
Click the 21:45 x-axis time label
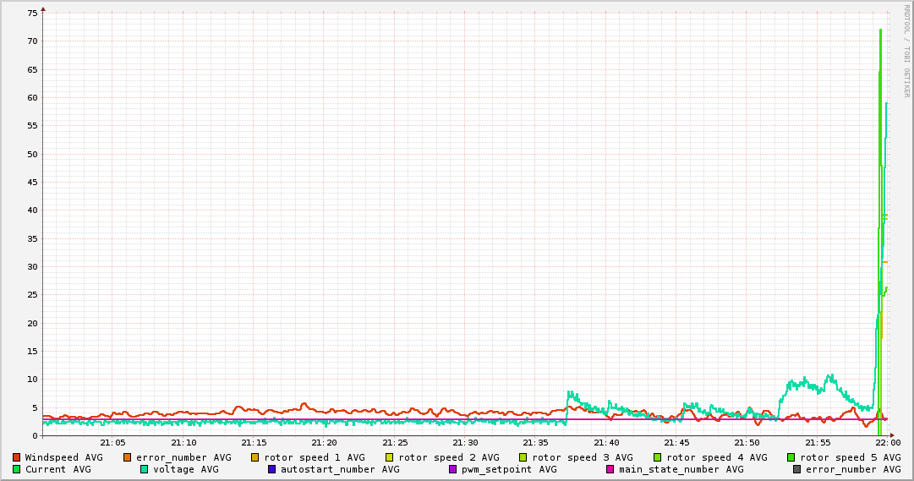tap(676, 443)
